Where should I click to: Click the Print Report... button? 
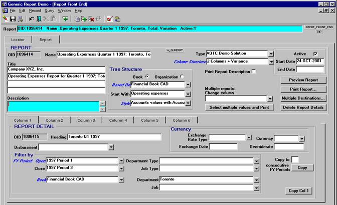pos(303,89)
